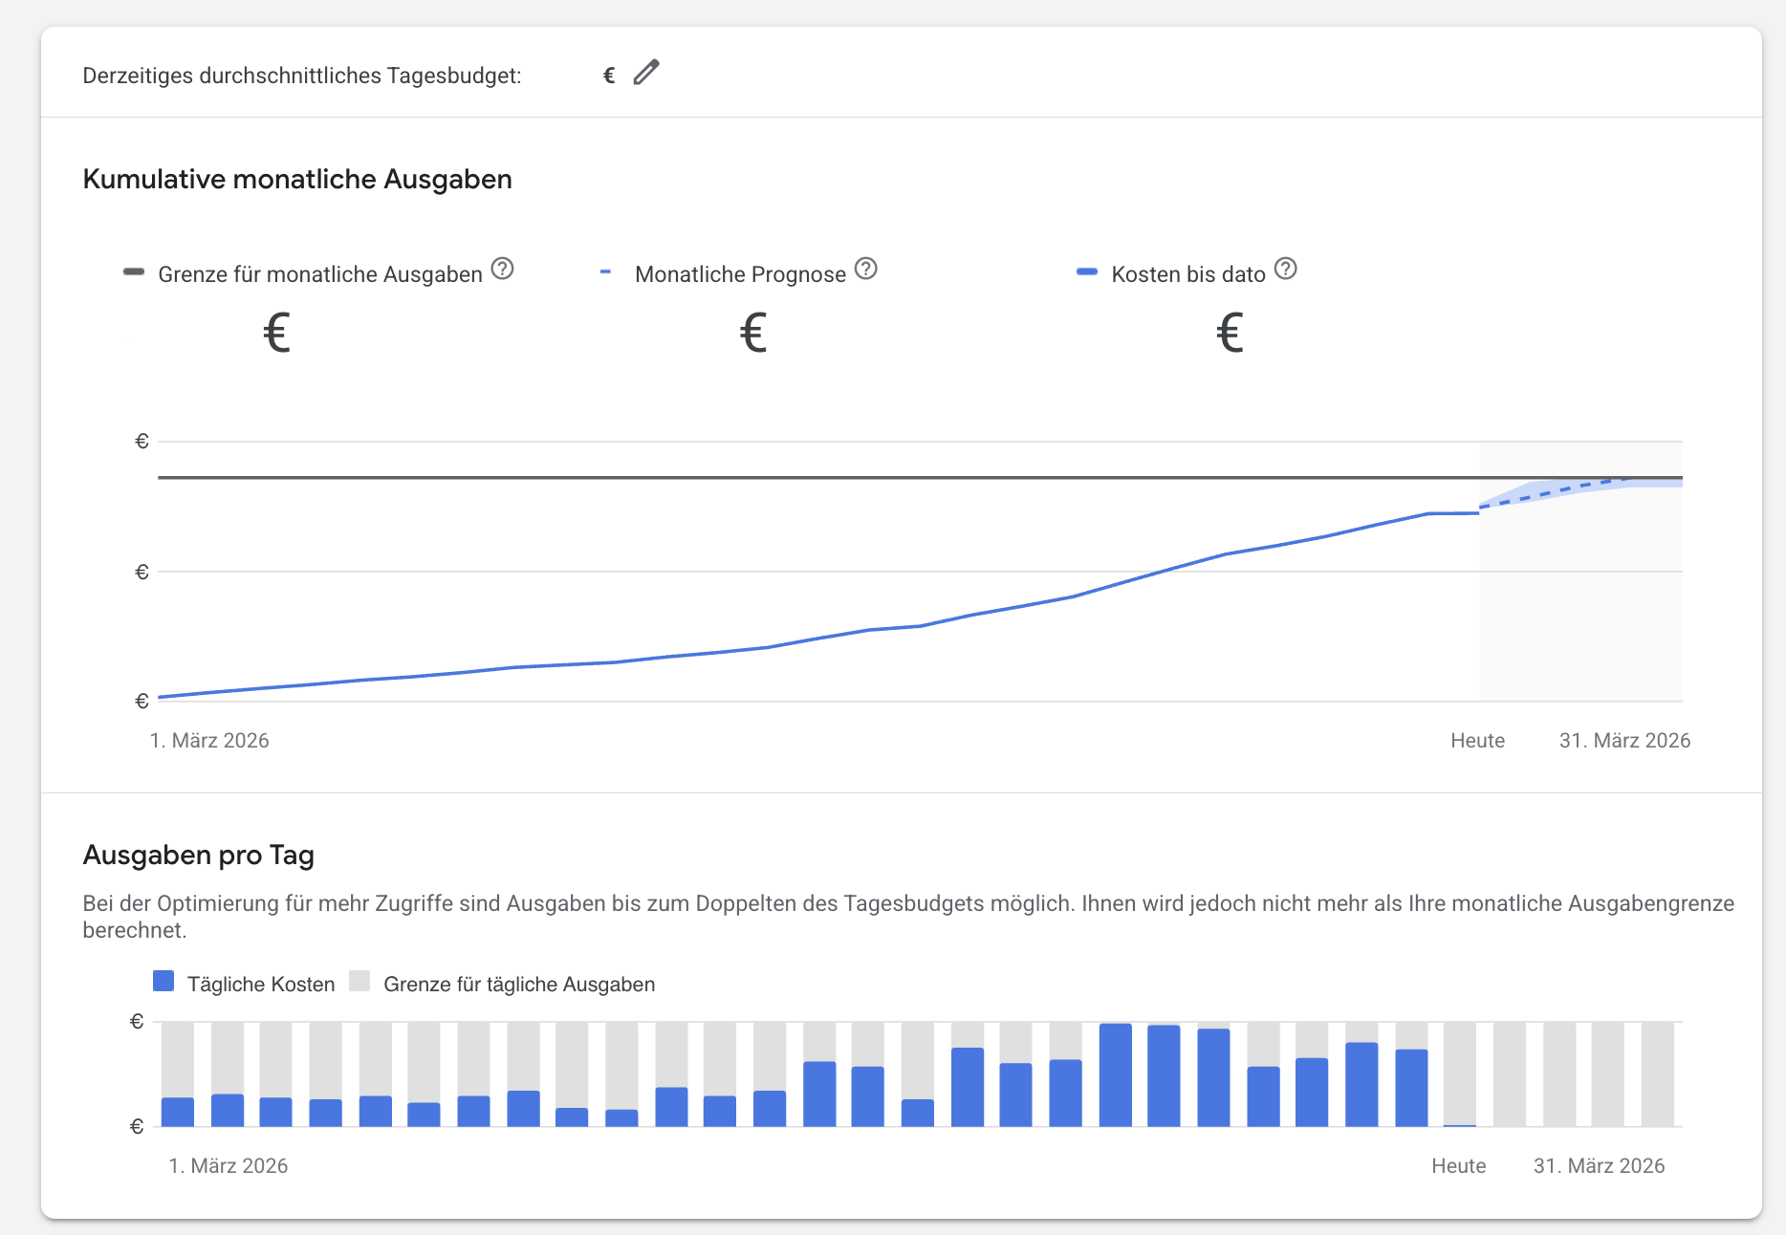1786x1235 pixels.
Task: Open help for Grenze für monatliche Ausgaben
Action: [502, 269]
